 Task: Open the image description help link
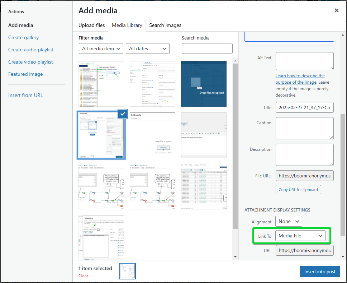click(x=300, y=79)
